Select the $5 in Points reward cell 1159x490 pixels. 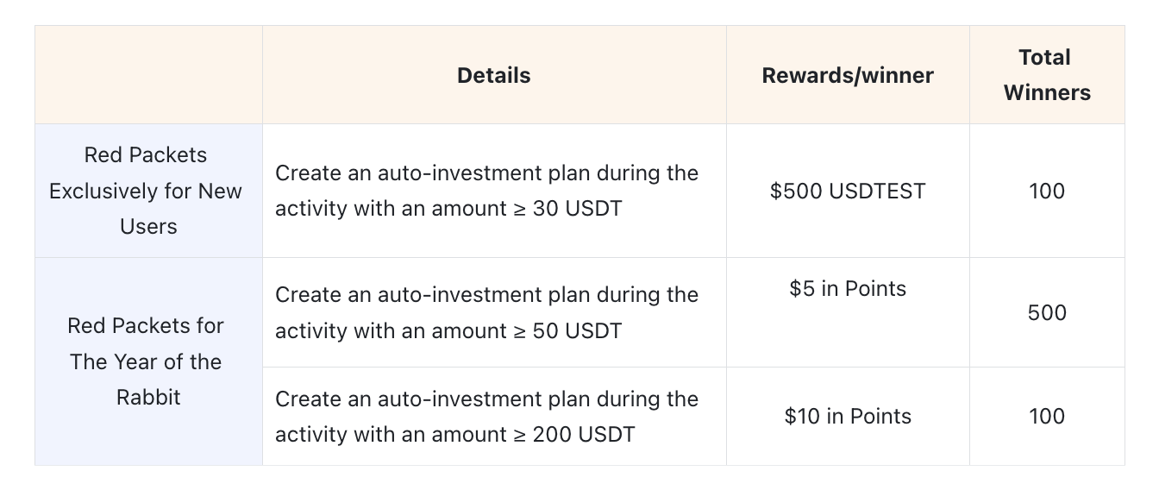[x=847, y=289]
